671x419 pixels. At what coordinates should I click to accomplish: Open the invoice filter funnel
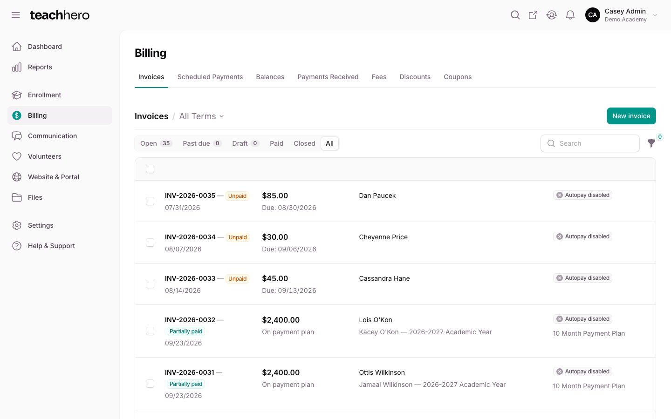pos(651,143)
